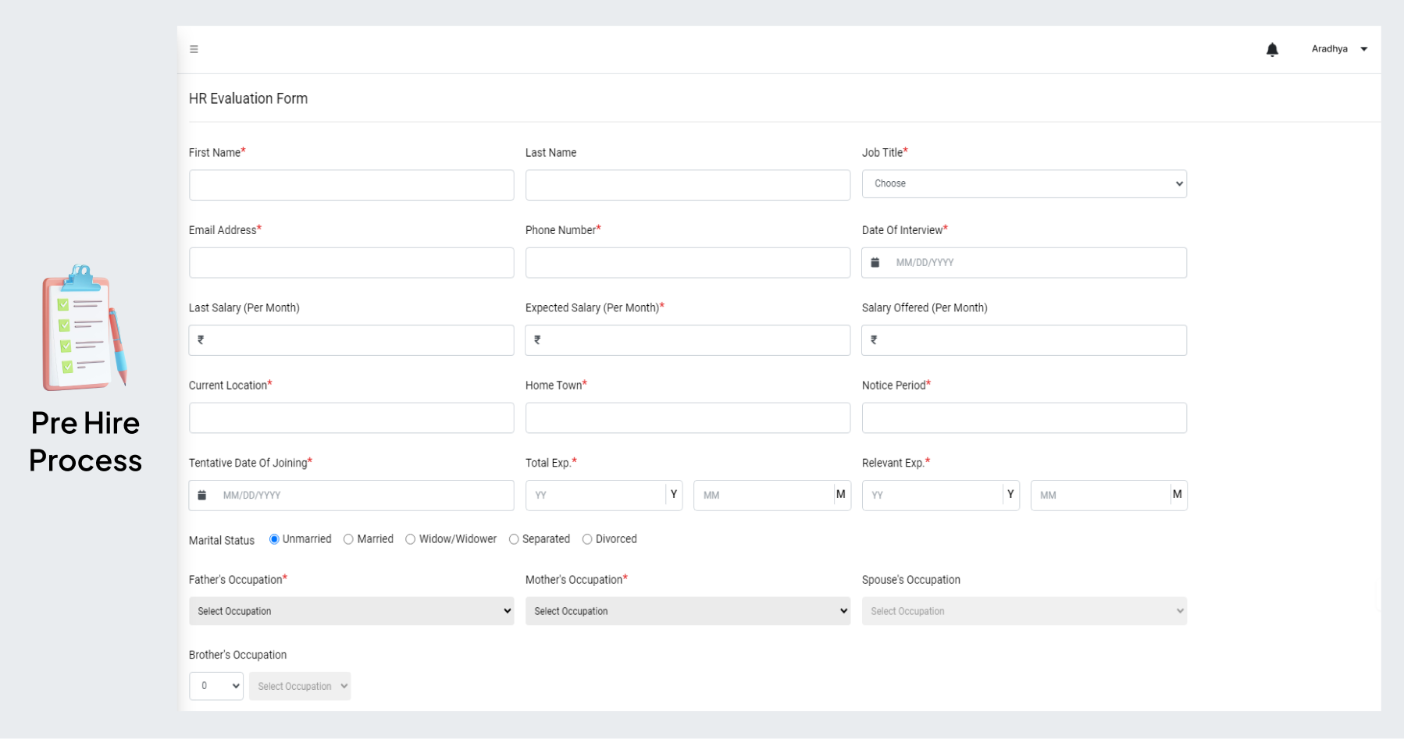1404x739 pixels.
Task: Select the Divorced marital status
Action: [587, 539]
